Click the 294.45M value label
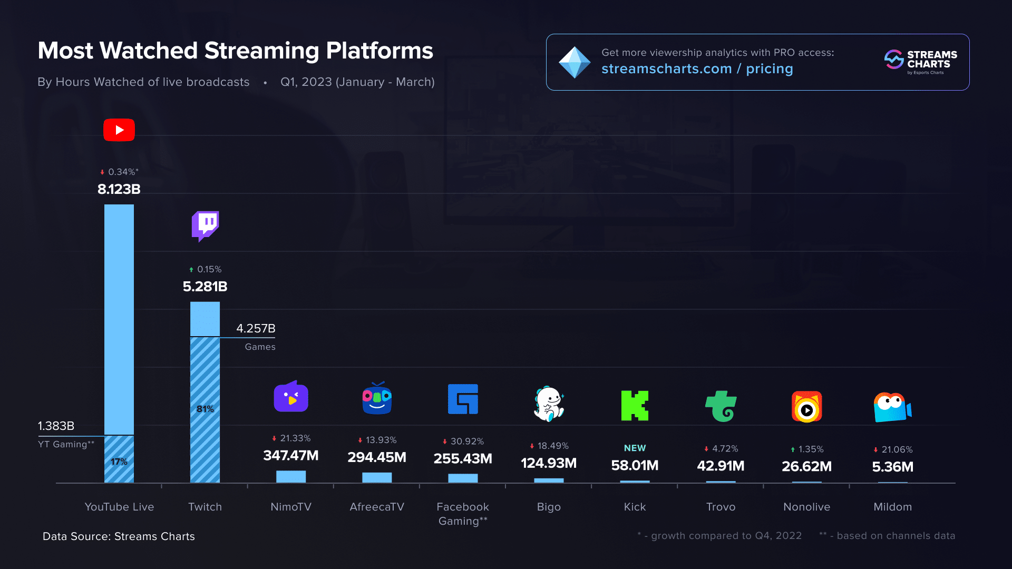The height and width of the screenshot is (569, 1012). (x=377, y=457)
